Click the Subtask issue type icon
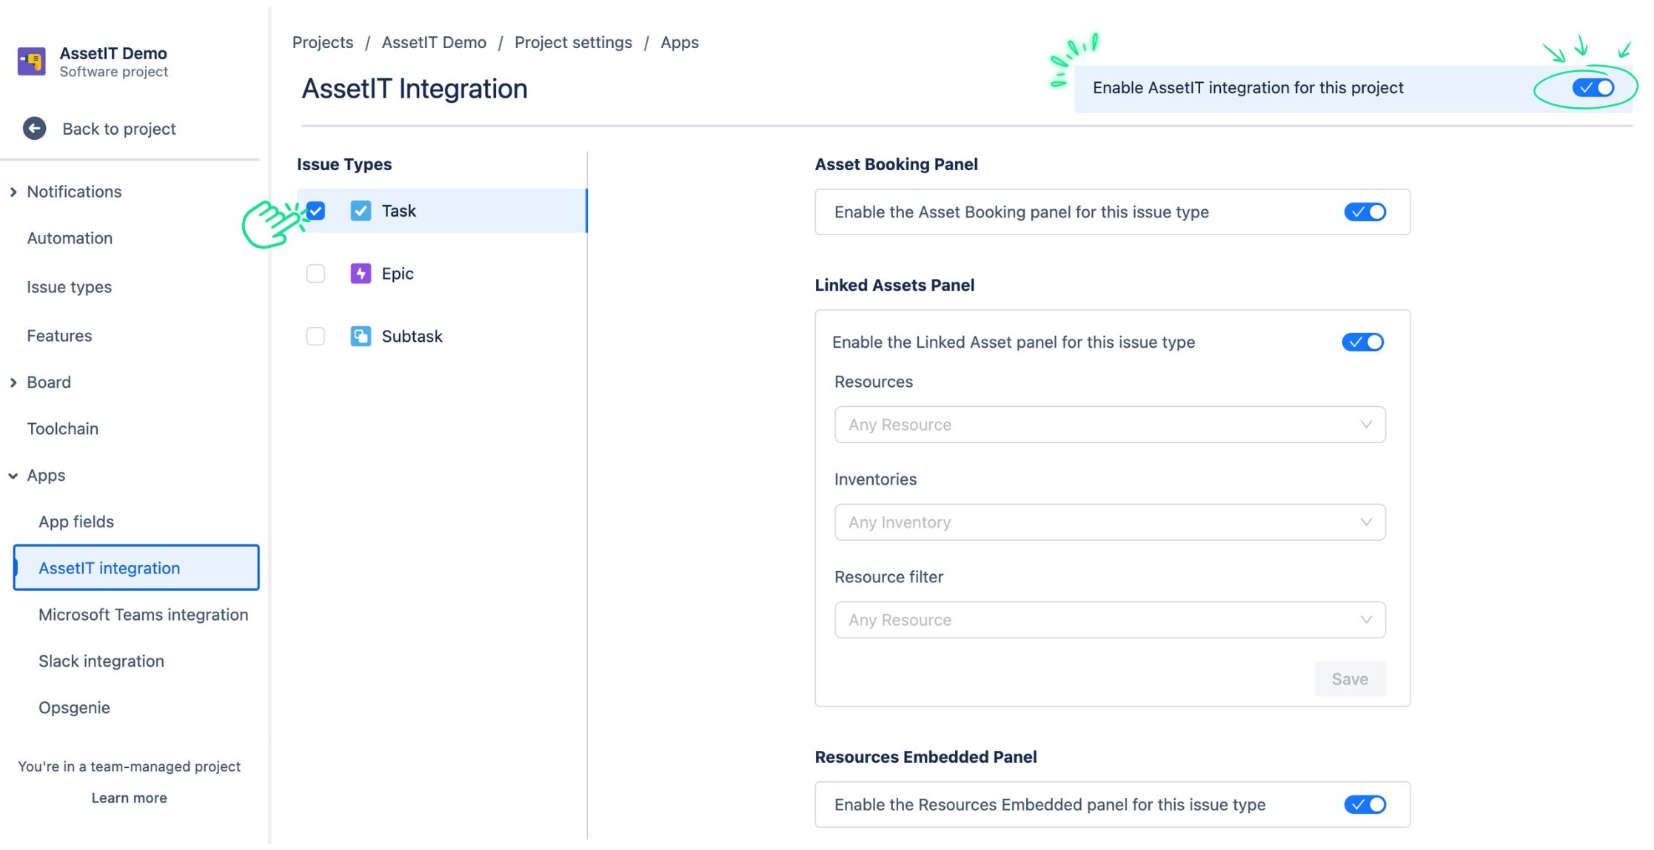 (361, 336)
